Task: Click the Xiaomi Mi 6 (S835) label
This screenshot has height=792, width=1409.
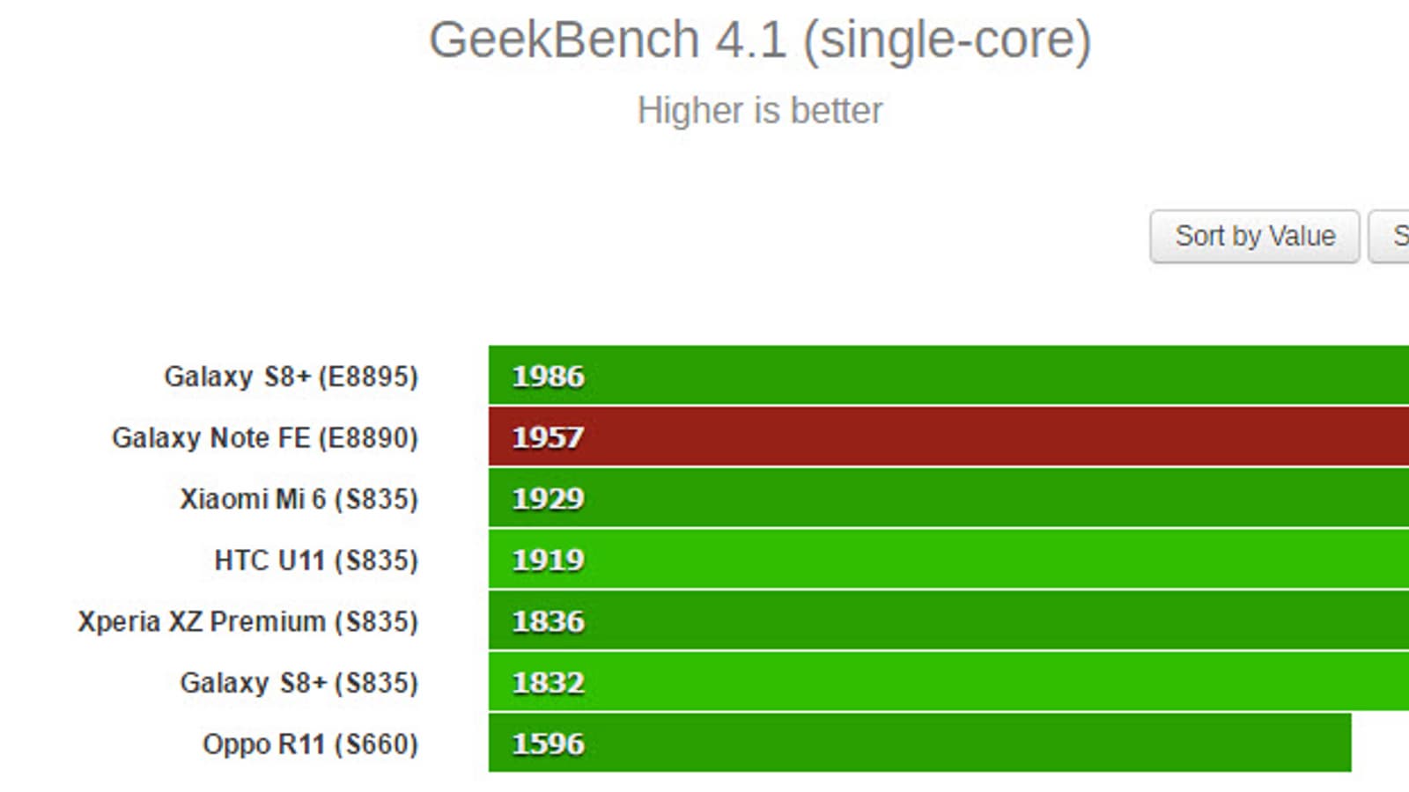Action: click(299, 499)
